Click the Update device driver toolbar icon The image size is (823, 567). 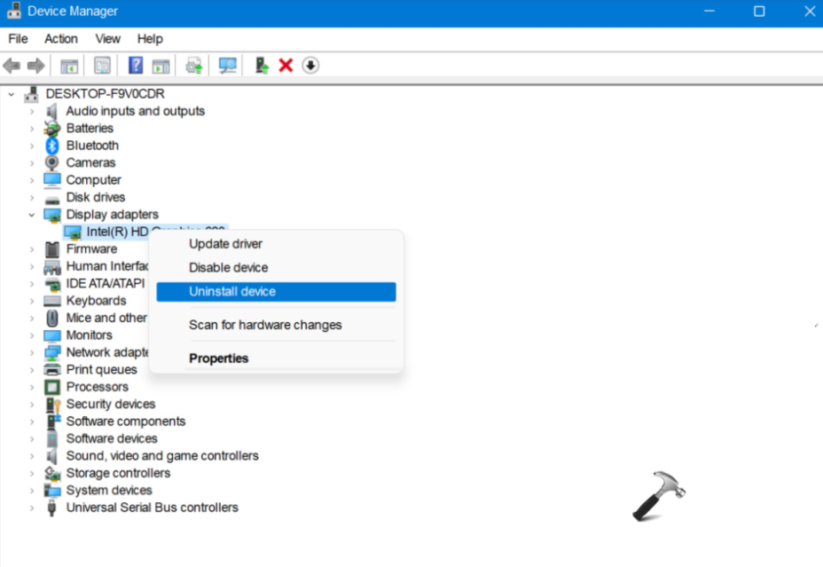(x=193, y=66)
